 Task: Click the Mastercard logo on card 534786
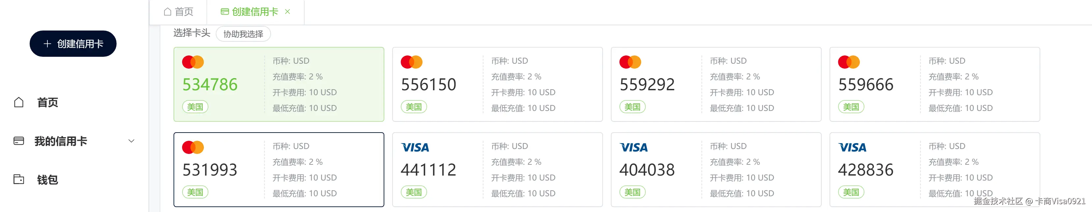[x=193, y=62]
